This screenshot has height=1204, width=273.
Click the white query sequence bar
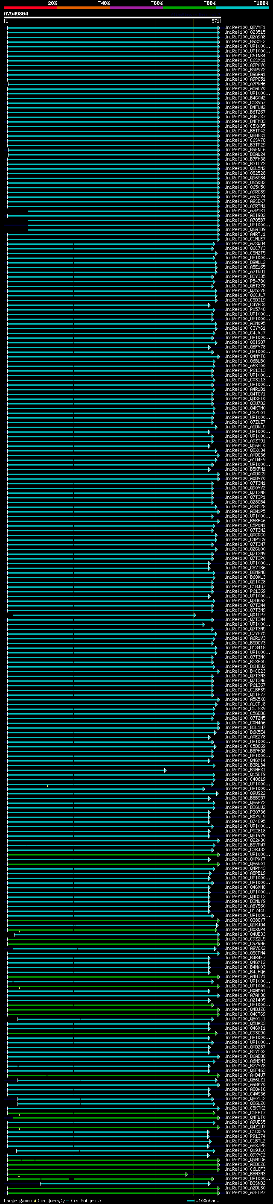[113, 17]
